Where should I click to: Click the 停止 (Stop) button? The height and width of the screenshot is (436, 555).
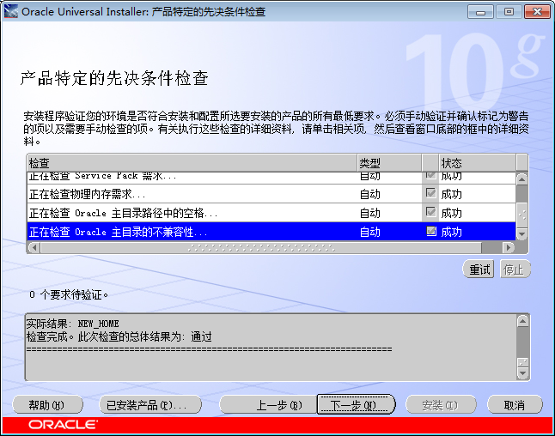pyautogui.click(x=515, y=269)
